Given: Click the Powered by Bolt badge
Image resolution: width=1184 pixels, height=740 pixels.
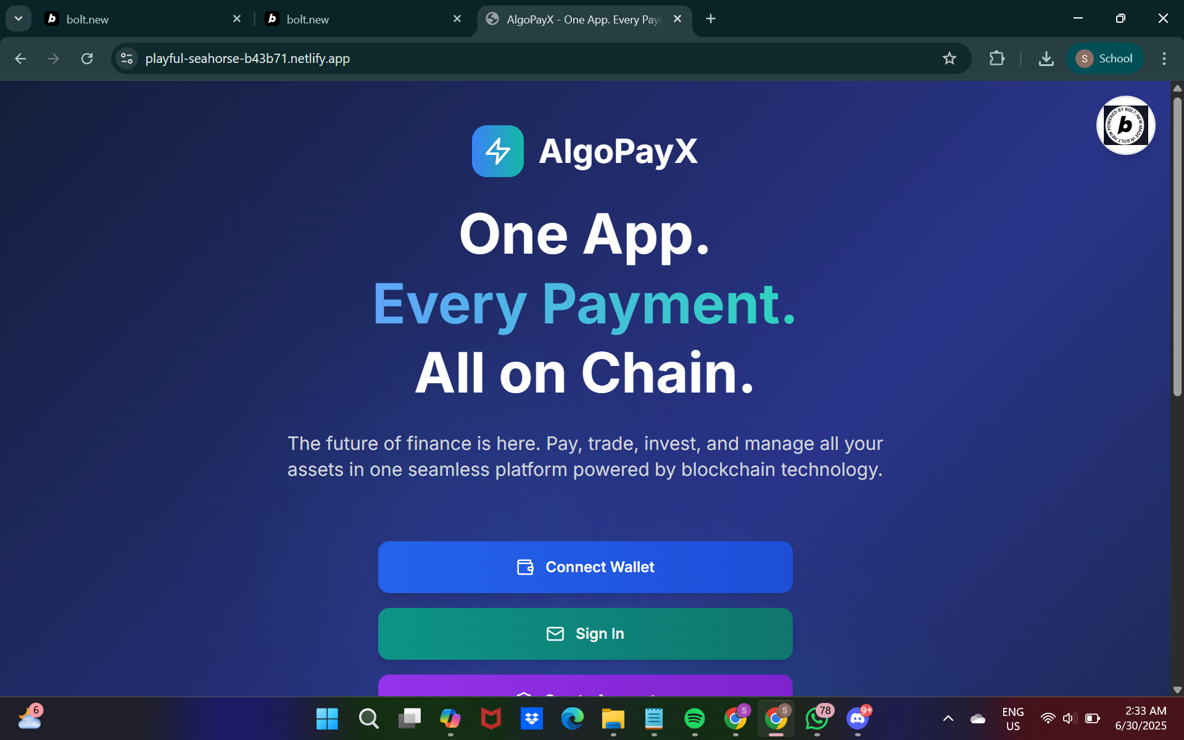Looking at the screenshot, I should (x=1125, y=125).
